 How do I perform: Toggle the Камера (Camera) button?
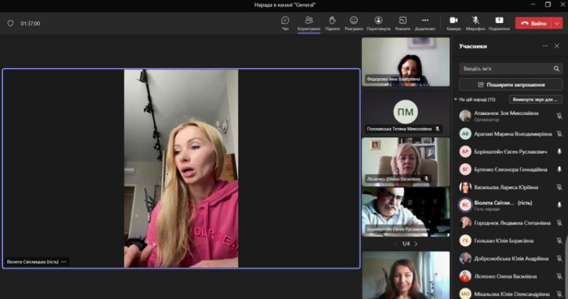[454, 21]
